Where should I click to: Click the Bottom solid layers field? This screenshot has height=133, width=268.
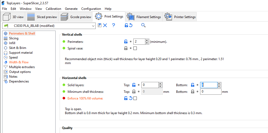coord(209,85)
